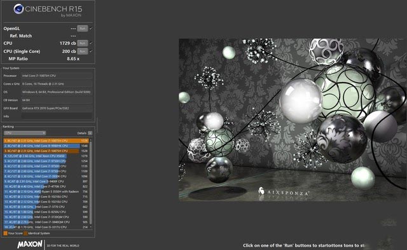
Task: Click the Identical System legend swatch
Action: (25, 233)
